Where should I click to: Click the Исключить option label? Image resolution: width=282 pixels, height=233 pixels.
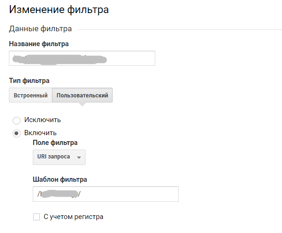pos(43,120)
